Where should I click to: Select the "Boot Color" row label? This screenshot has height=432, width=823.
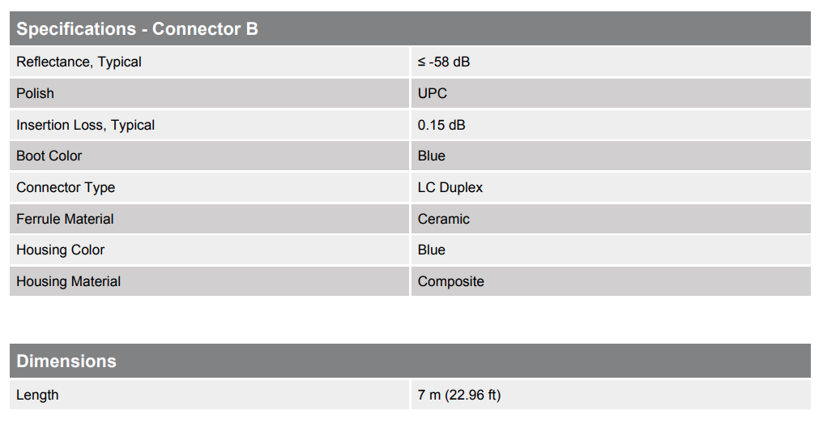coord(49,156)
